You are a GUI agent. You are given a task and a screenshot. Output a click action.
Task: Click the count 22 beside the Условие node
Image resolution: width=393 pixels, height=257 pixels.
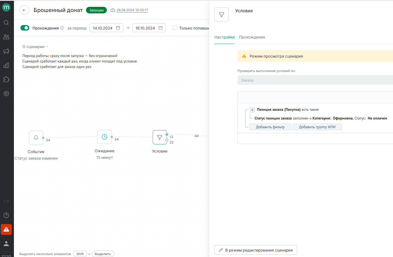172,142
